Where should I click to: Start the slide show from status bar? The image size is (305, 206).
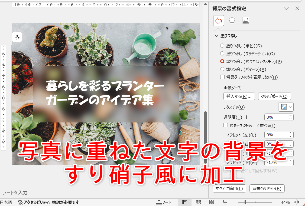coord(225,202)
